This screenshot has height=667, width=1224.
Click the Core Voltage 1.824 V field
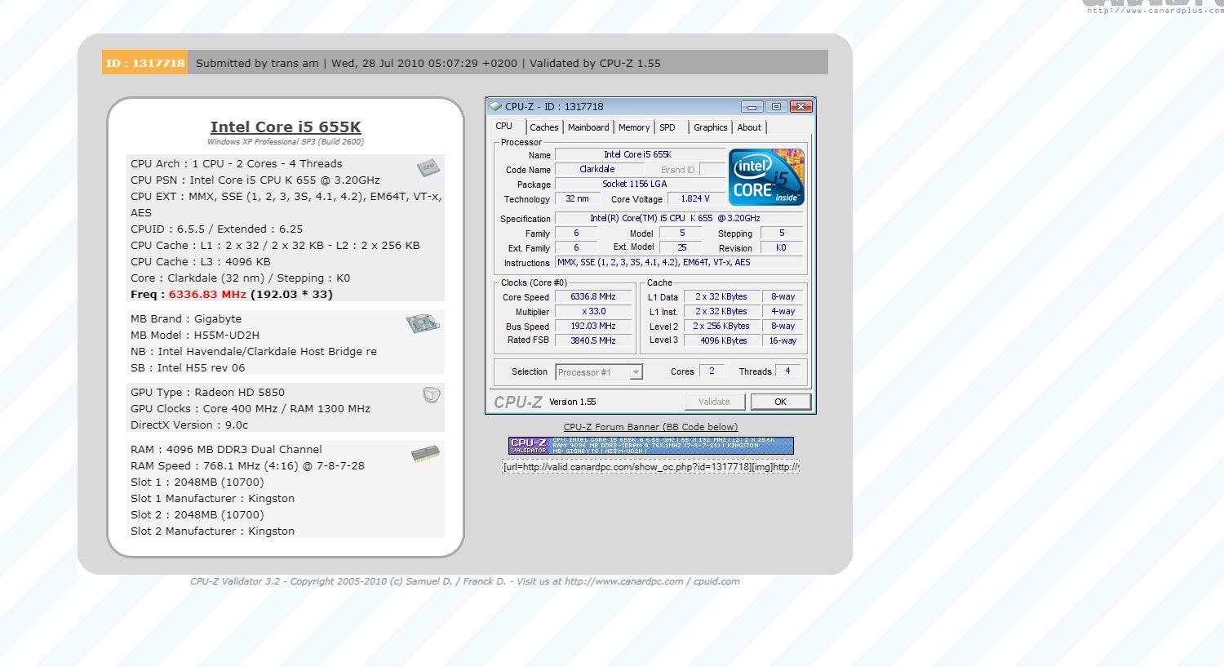[x=695, y=198]
